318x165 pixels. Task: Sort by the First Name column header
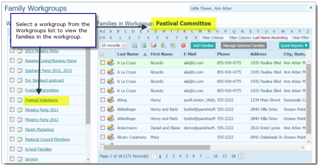pos(162,54)
